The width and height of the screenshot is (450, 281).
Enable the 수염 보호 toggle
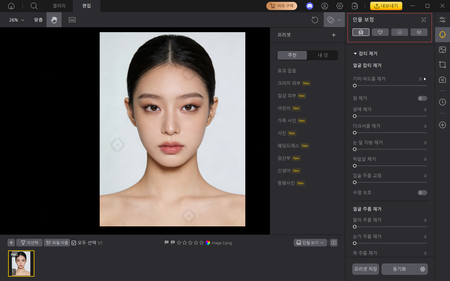coord(422,193)
